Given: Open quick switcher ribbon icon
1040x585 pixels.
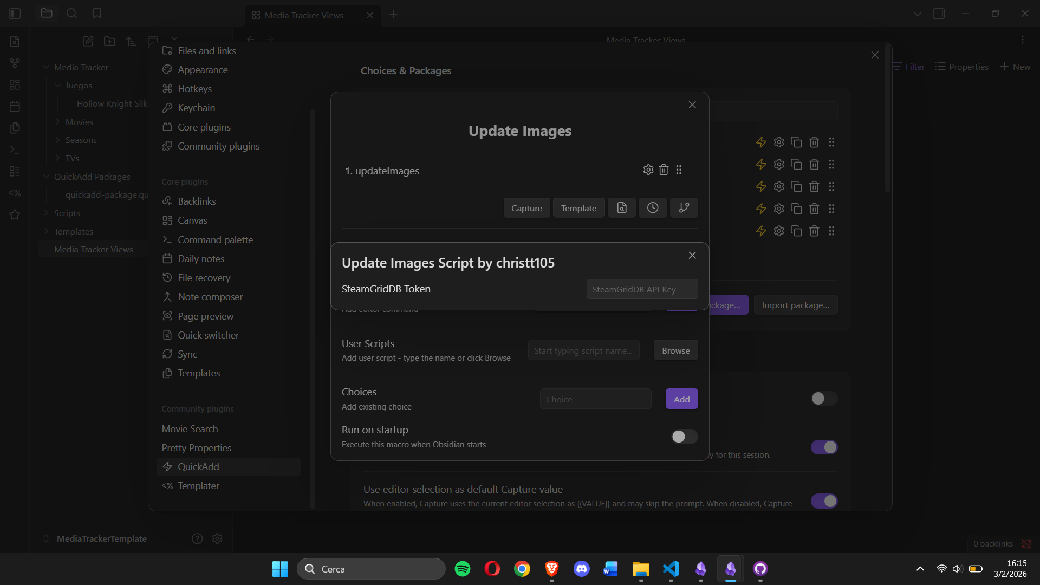Looking at the screenshot, I should pos(15,41).
